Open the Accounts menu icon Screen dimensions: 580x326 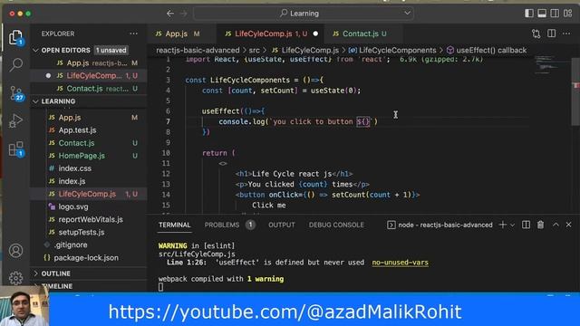(x=15, y=251)
